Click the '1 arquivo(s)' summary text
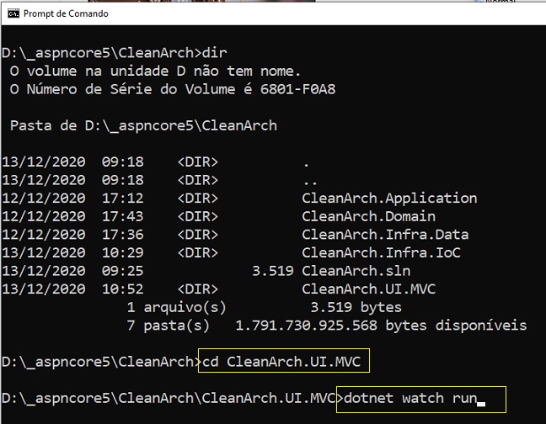Viewport: 546px width, 424px height. (177, 307)
